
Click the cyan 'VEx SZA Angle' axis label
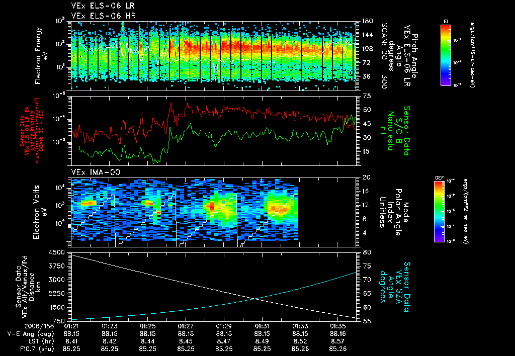click(x=394, y=287)
